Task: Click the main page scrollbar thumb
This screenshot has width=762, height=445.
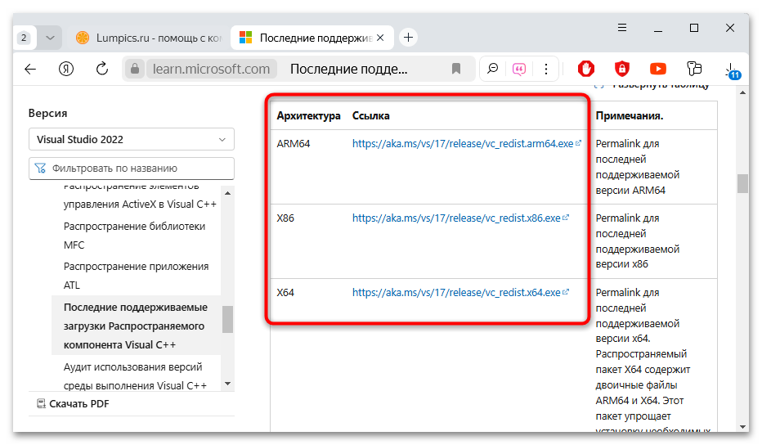Action: pos(742,184)
